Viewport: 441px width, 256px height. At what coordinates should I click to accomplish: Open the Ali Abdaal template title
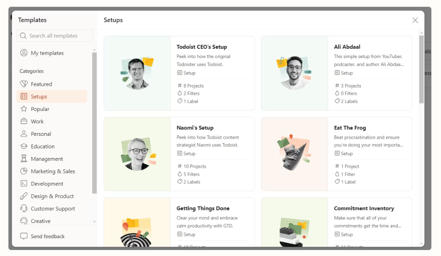click(x=347, y=47)
